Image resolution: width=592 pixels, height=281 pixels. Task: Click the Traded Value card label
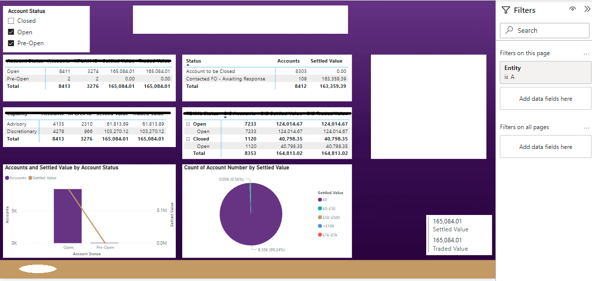[450, 249]
